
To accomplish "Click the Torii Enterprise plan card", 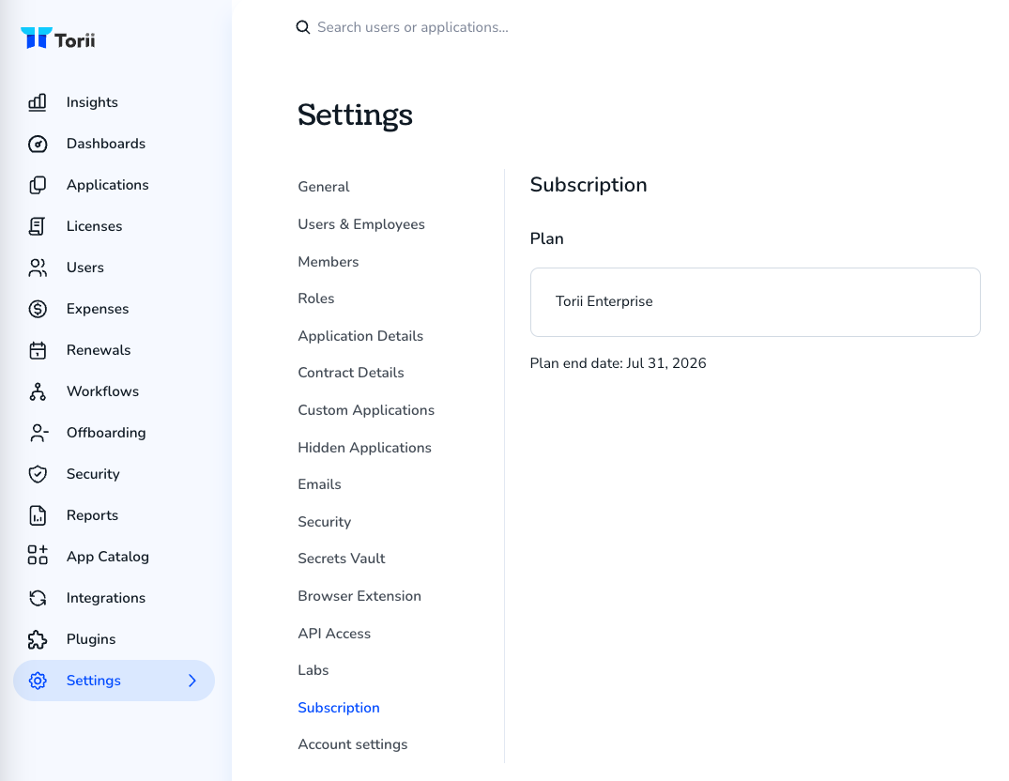I will coord(755,301).
